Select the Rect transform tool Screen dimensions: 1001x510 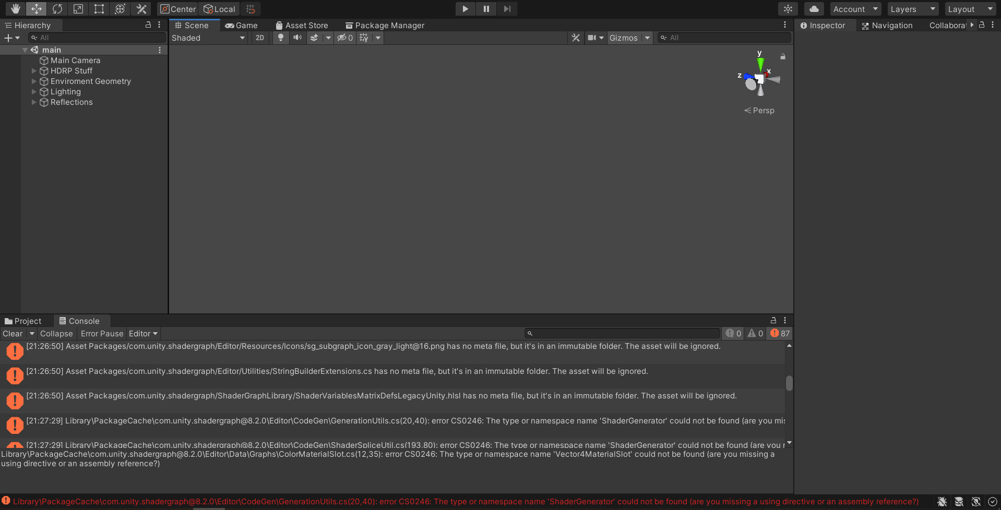(x=99, y=9)
